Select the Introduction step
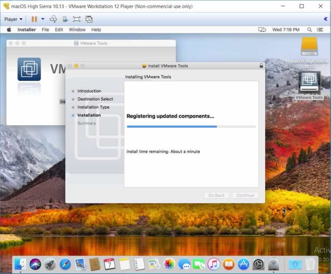This screenshot has height=274, width=331. pos(89,91)
